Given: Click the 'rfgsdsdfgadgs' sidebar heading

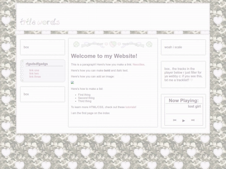Looking at the screenshot, I should [37, 64].
